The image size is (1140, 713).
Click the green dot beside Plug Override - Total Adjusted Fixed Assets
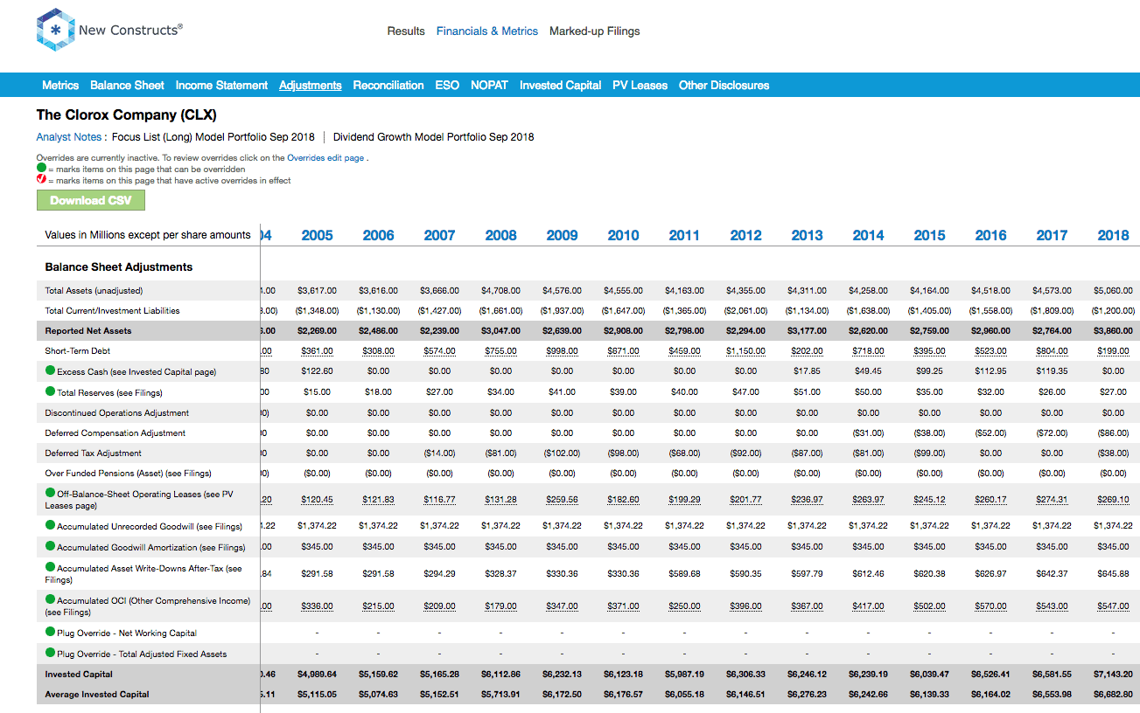click(x=51, y=653)
